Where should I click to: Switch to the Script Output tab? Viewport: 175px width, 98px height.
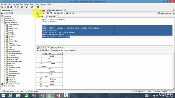(x=43, y=48)
